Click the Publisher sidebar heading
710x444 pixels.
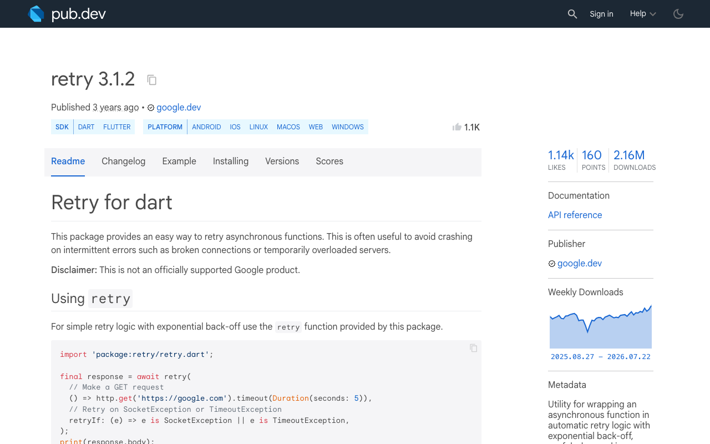pyautogui.click(x=566, y=244)
